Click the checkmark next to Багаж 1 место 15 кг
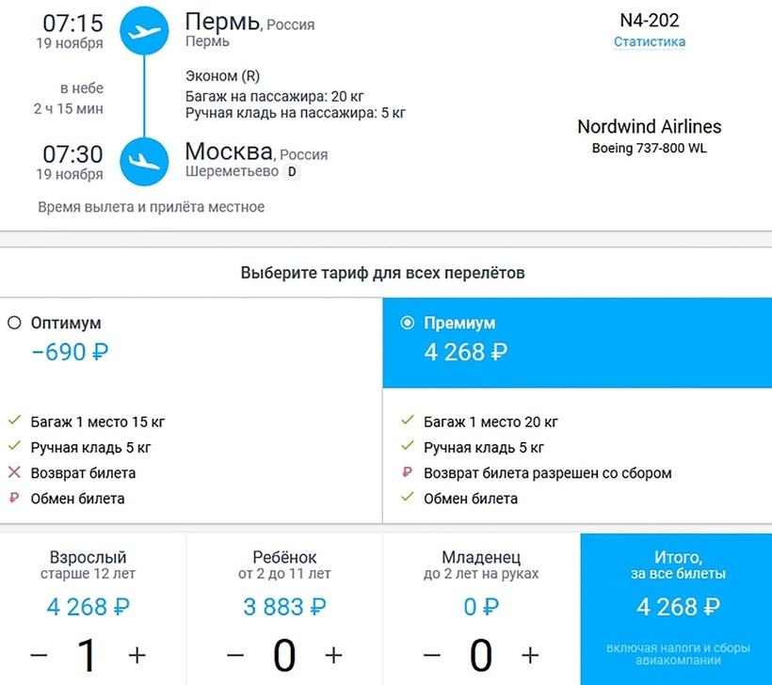 coord(14,422)
